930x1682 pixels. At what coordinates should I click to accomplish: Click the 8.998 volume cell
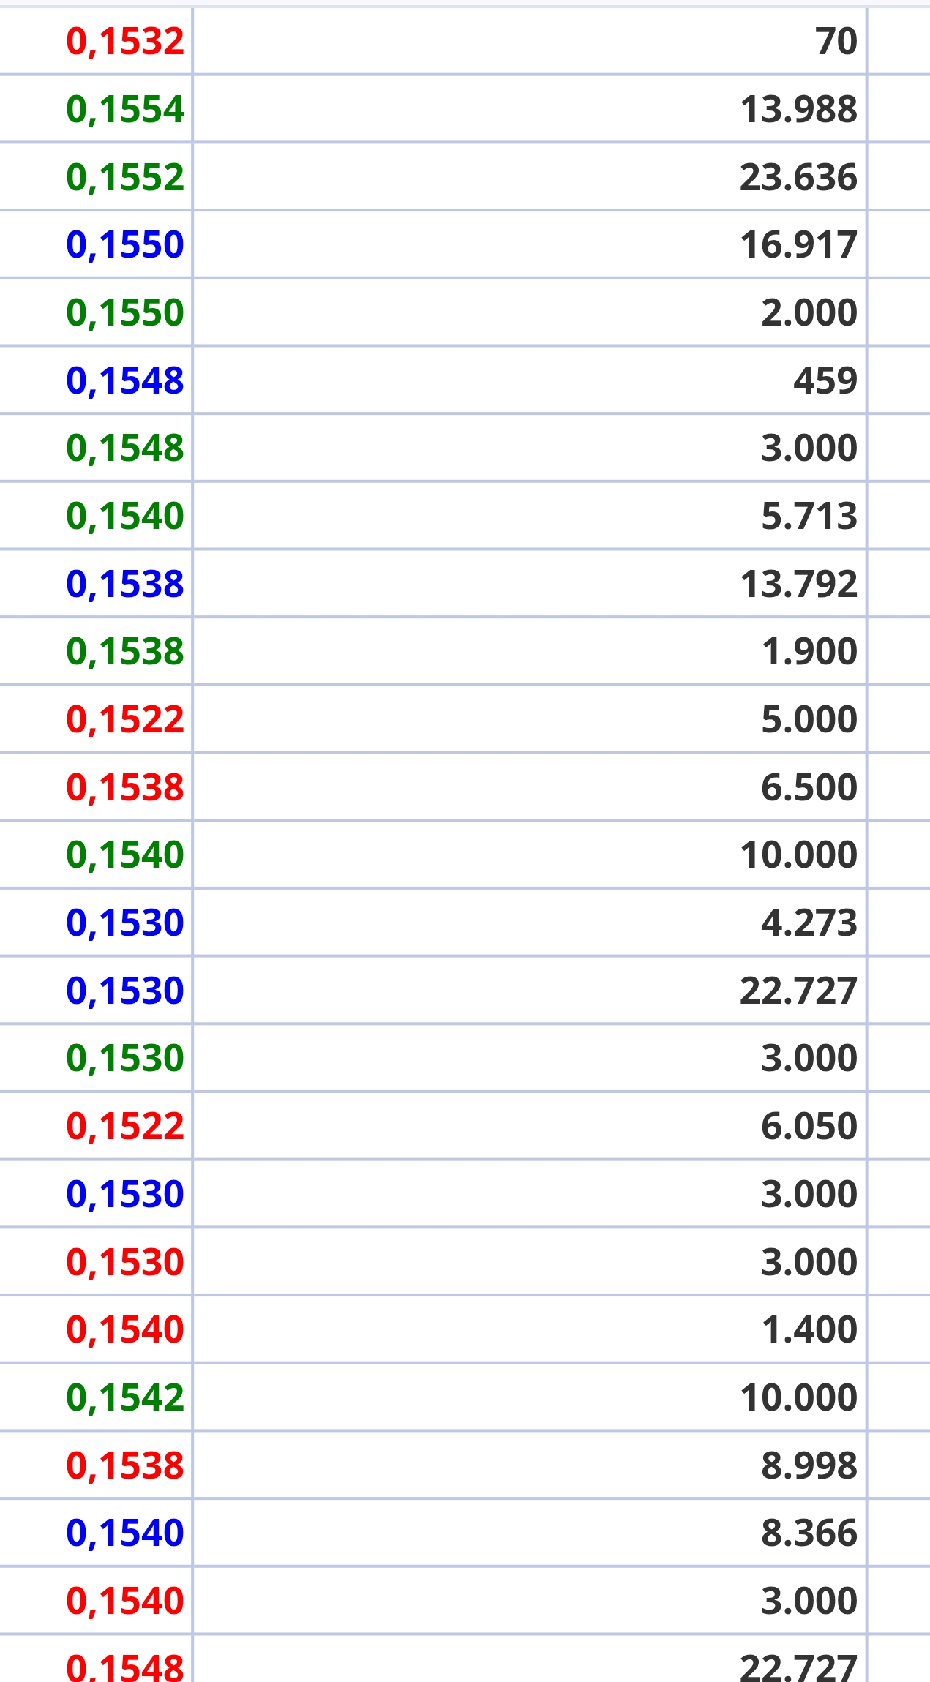809,1465
